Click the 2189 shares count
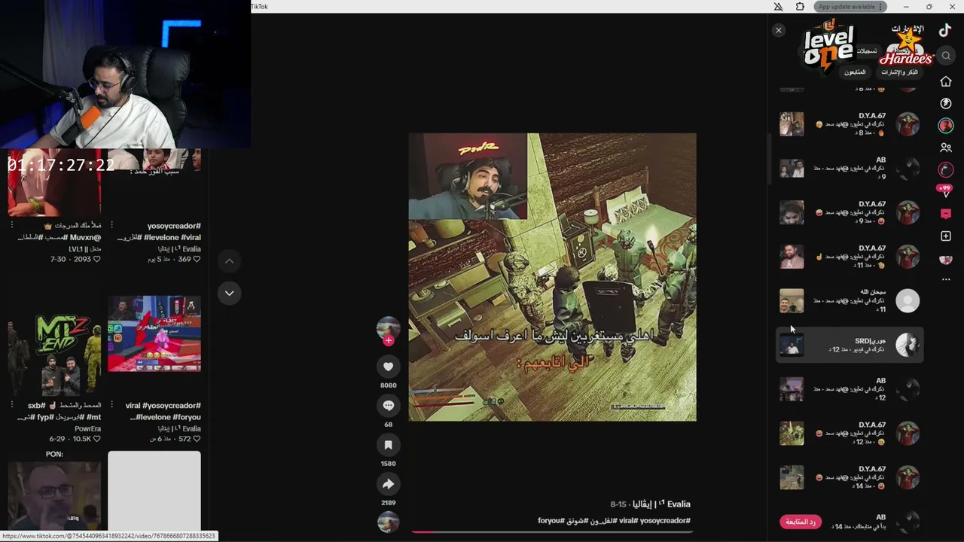The image size is (964, 542). [x=388, y=503]
